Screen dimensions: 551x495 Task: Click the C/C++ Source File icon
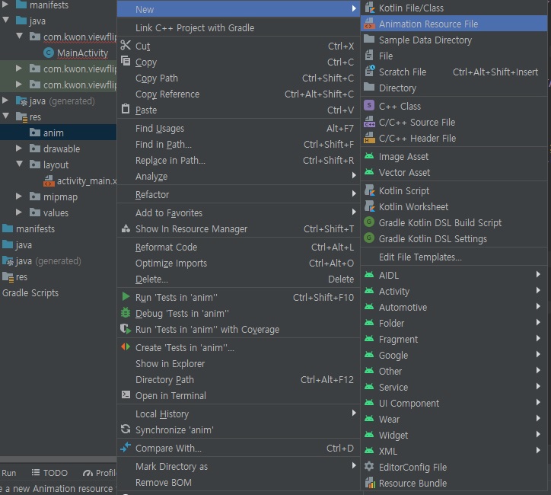point(369,122)
